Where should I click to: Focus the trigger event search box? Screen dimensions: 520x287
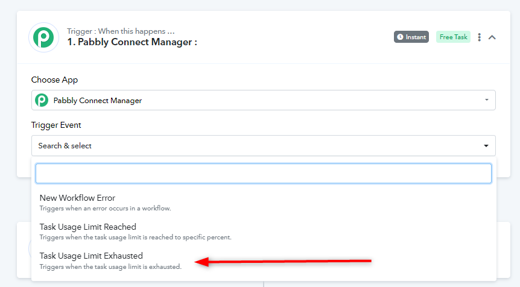click(264, 173)
